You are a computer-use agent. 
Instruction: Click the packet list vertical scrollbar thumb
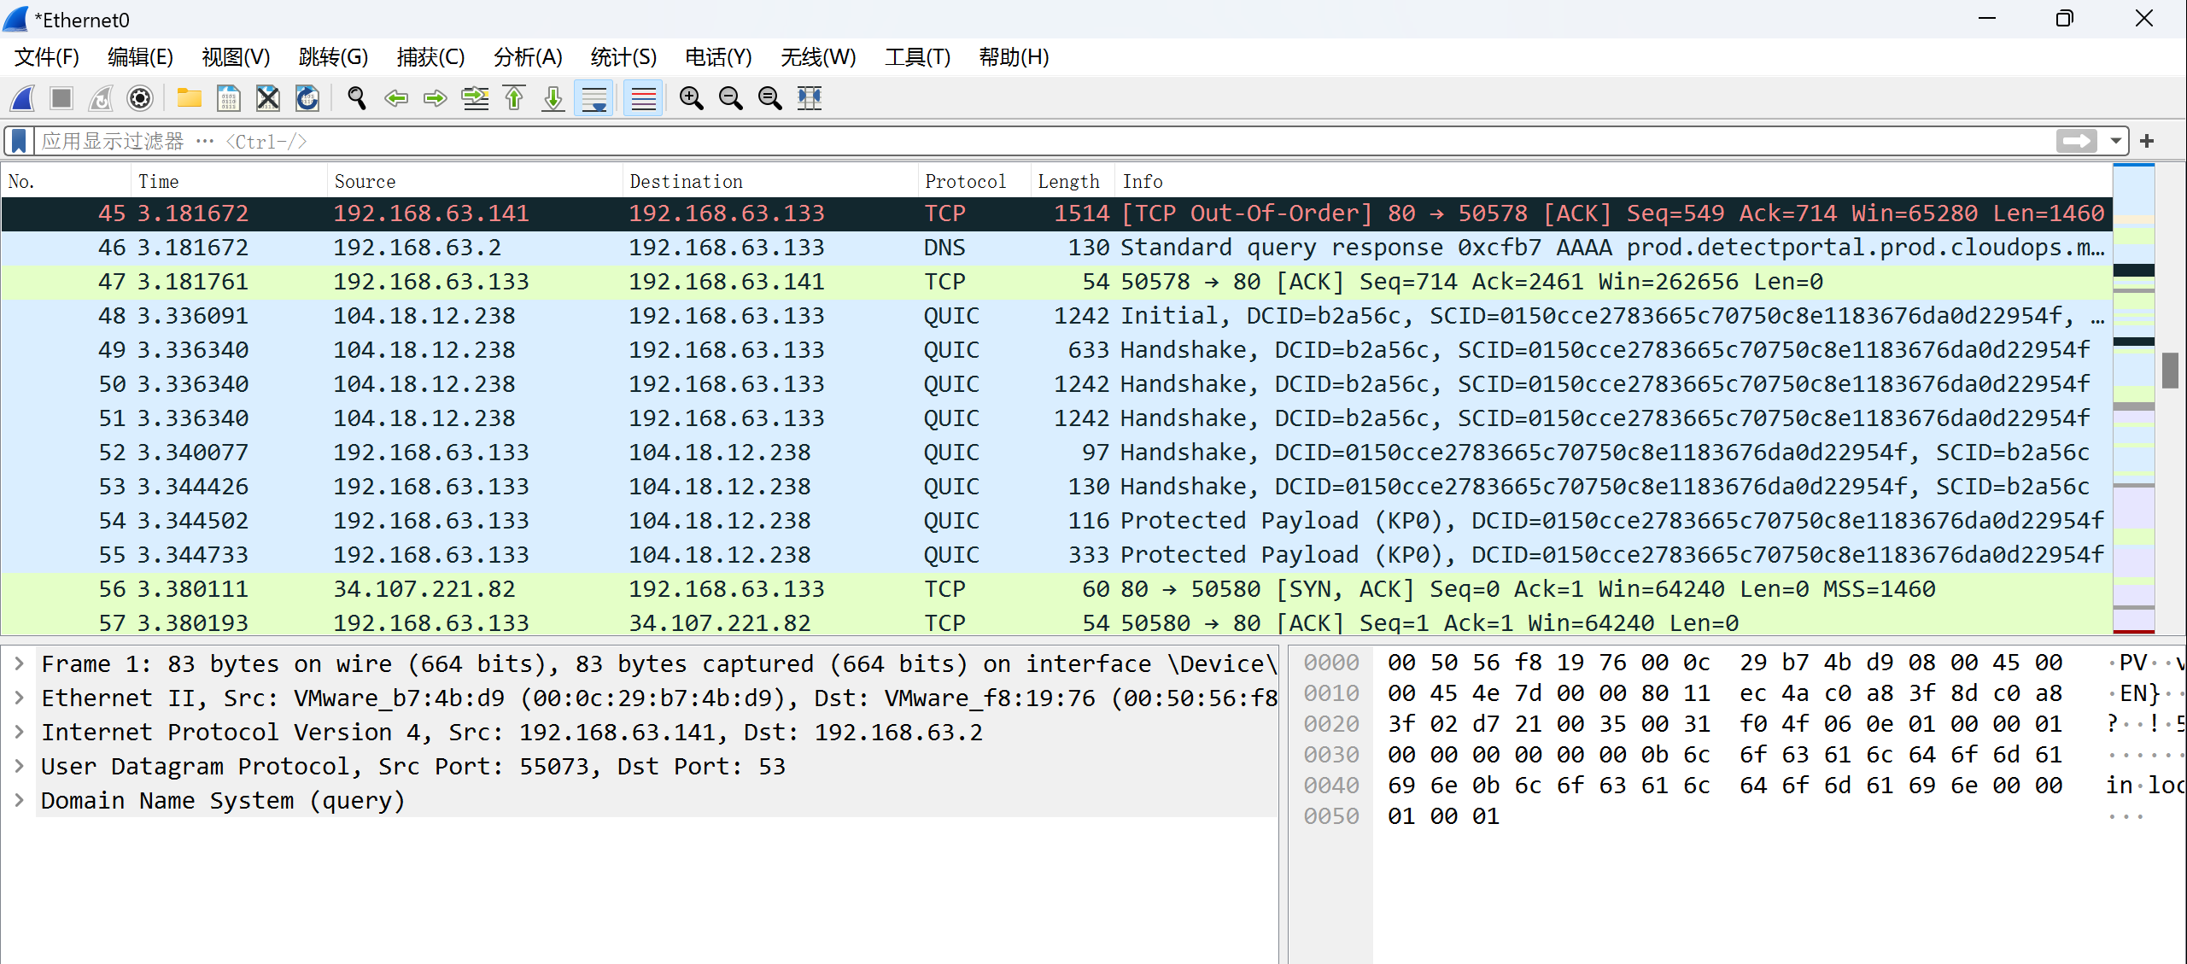click(x=2170, y=370)
